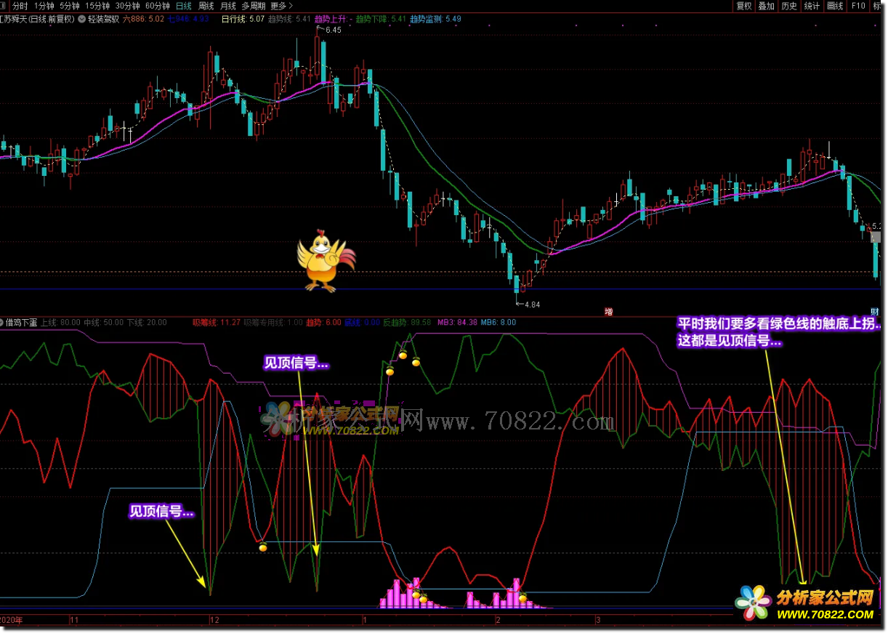Open dropdown icon before 轻装驾驭 indicator
888x633 pixels.
click(x=81, y=19)
